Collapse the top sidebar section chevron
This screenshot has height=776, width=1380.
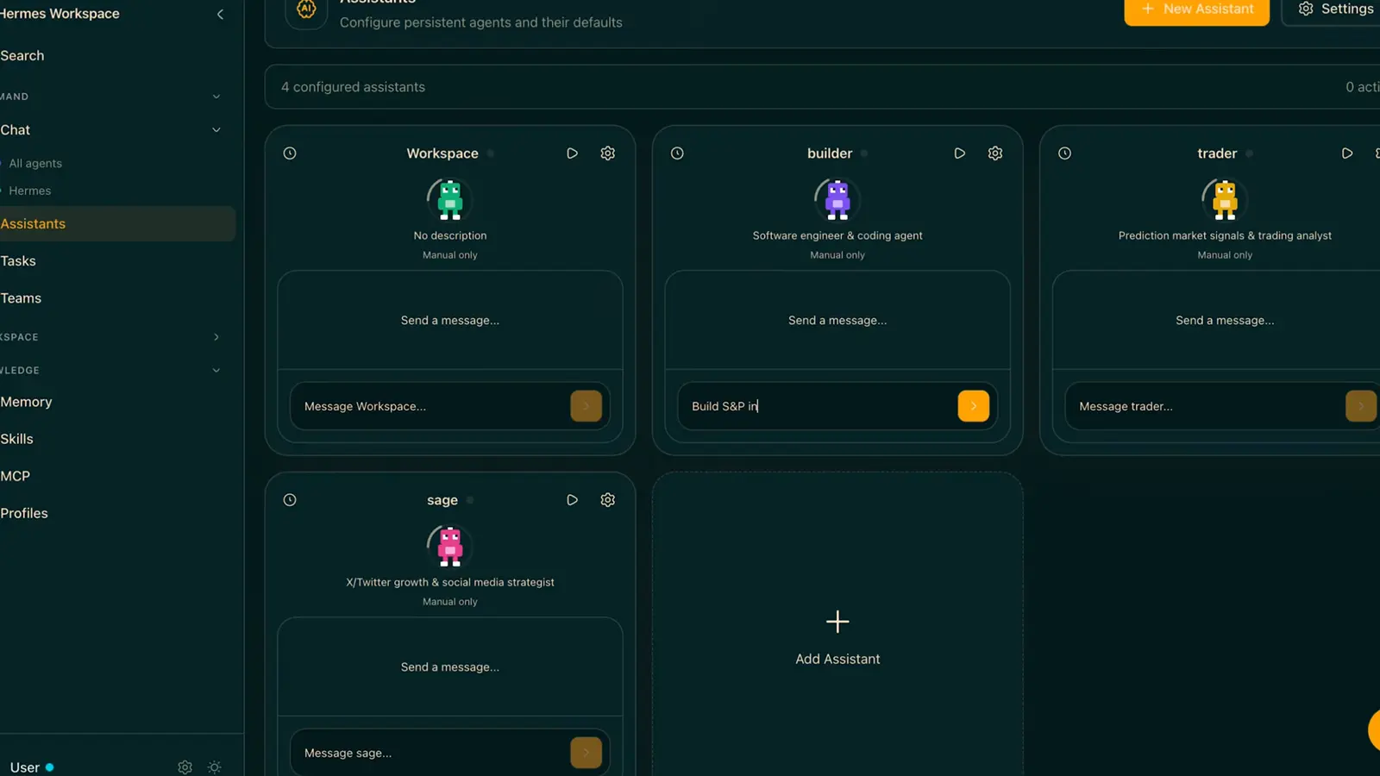(216, 97)
